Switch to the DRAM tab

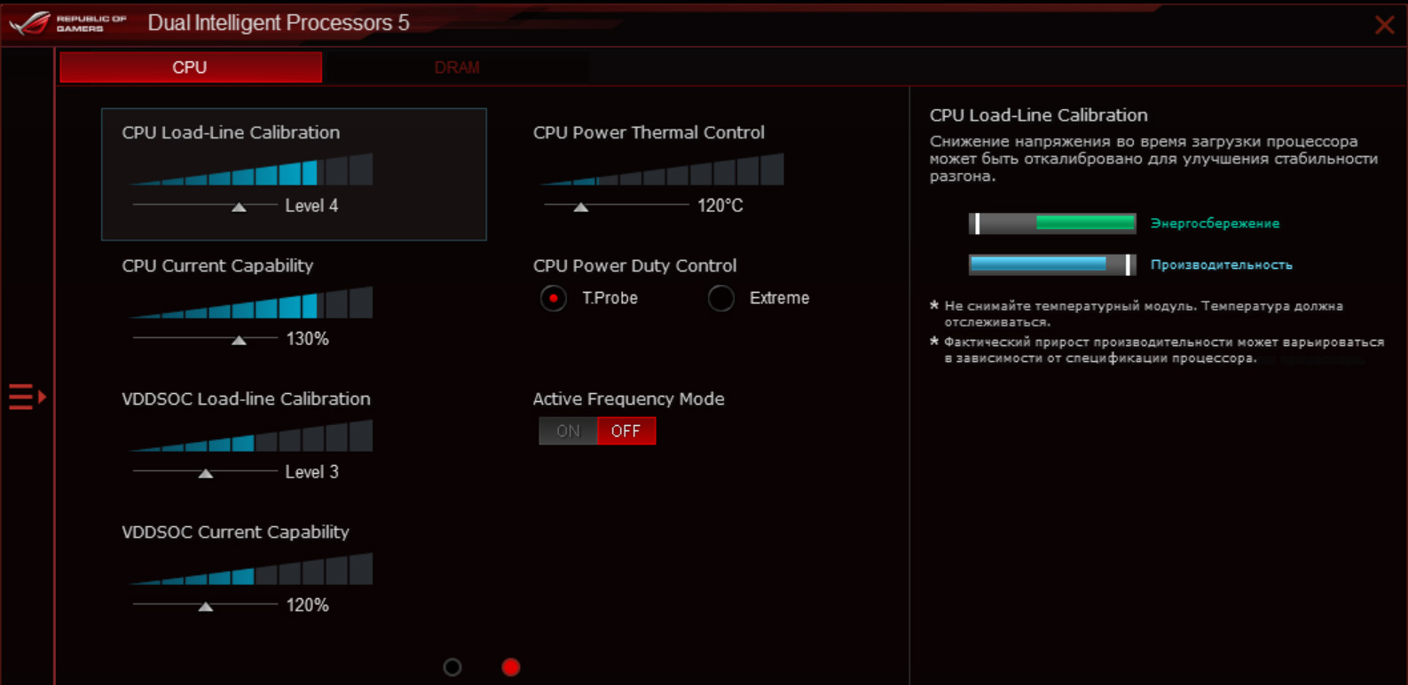(457, 67)
